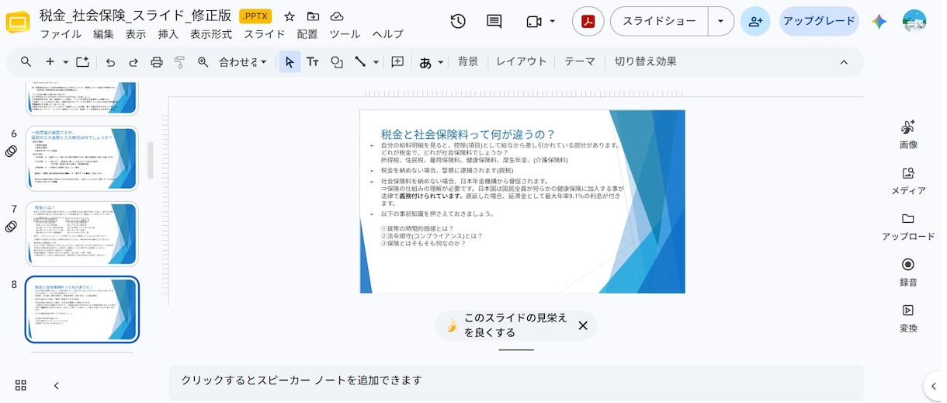Click the add comment toolbar icon
The width and height of the screenshot is (947, 403).
397,62
